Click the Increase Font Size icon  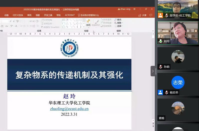coord(11,21)
